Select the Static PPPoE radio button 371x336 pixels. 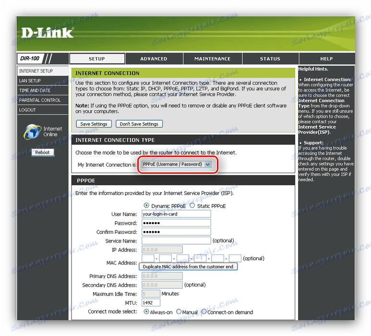[192, 205]
